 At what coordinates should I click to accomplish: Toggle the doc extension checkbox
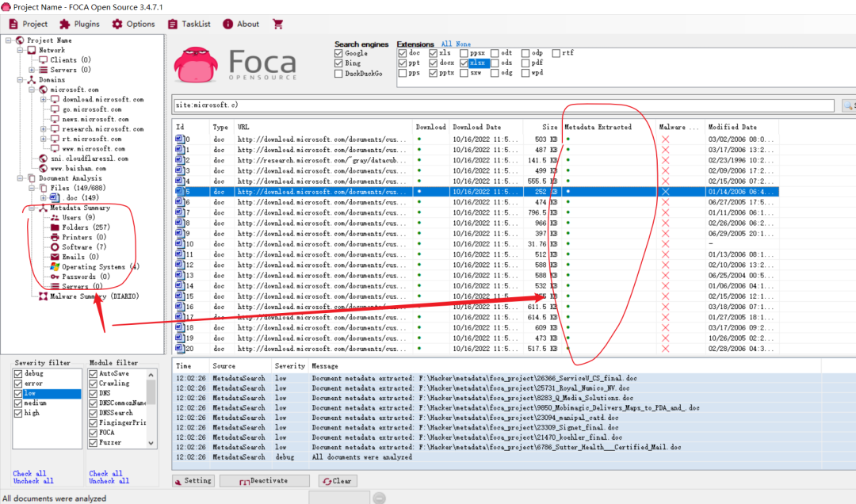tap(403, 53)
